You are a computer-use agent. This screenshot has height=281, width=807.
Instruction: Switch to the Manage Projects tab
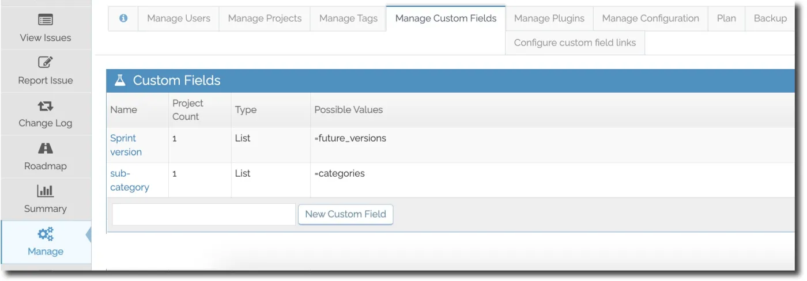click(265, 18)
